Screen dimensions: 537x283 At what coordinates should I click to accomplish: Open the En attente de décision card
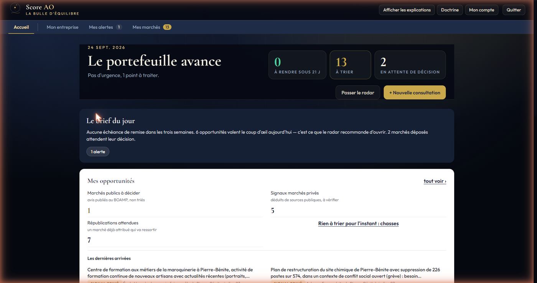410,65
